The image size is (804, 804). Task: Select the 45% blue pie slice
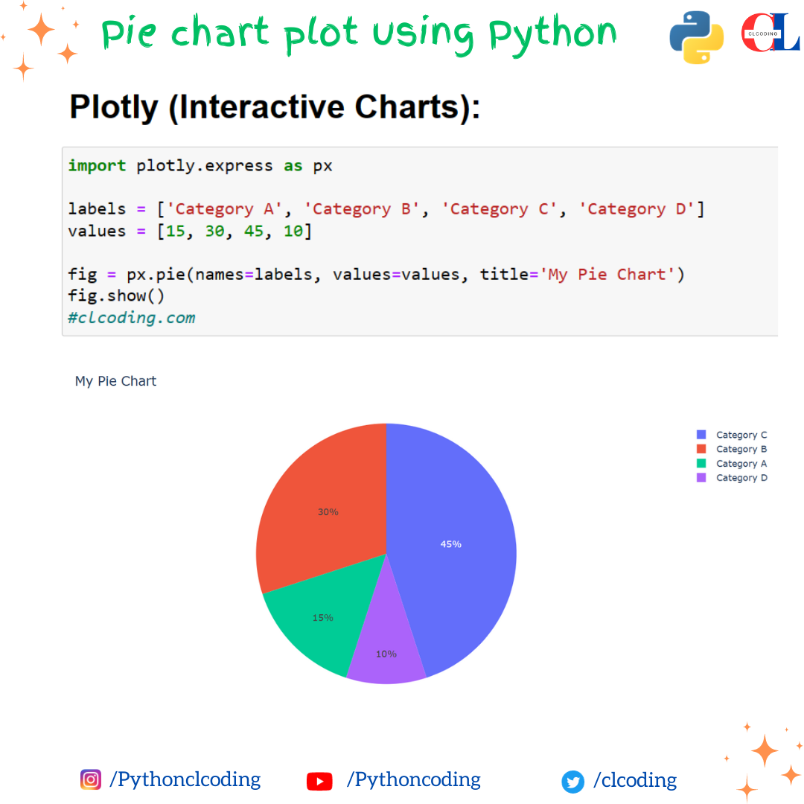pyautogui.click(x=451, y=544)
